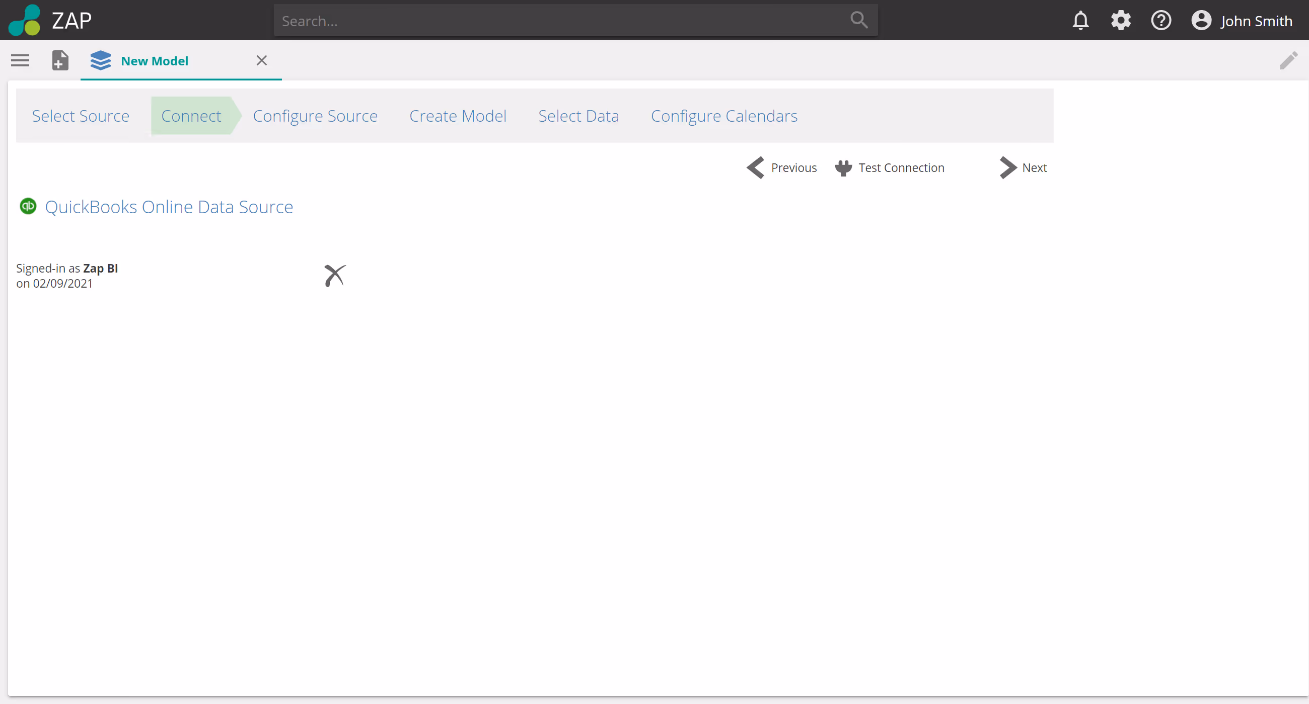Click the search magnifier icon
The image size is (1309, 704).
click(x=859, y=20)
